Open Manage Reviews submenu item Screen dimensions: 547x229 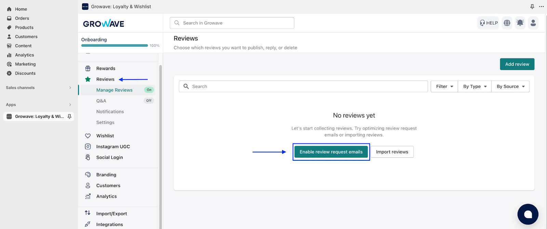tap(114, 90)
